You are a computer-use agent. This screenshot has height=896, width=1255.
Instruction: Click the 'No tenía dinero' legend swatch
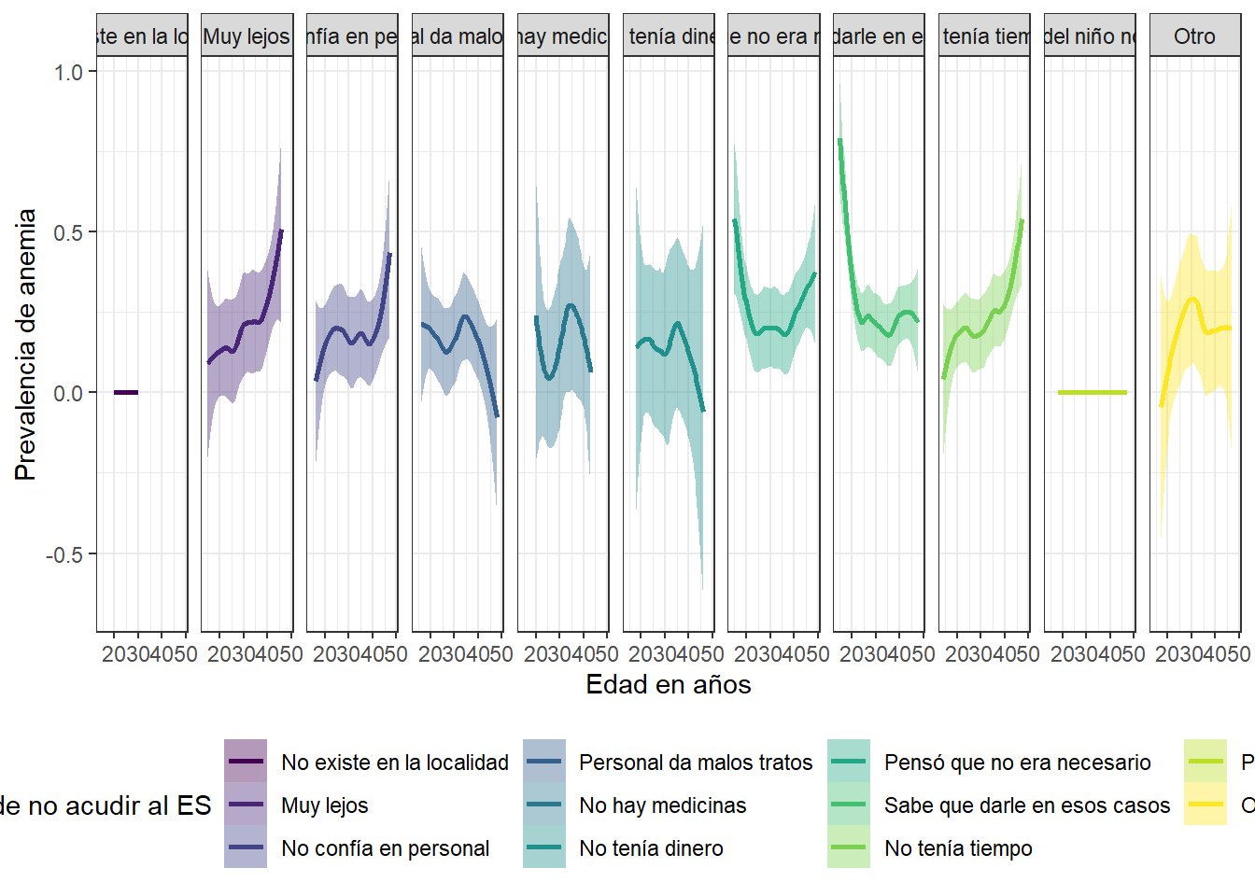click(x=544, y=847)
